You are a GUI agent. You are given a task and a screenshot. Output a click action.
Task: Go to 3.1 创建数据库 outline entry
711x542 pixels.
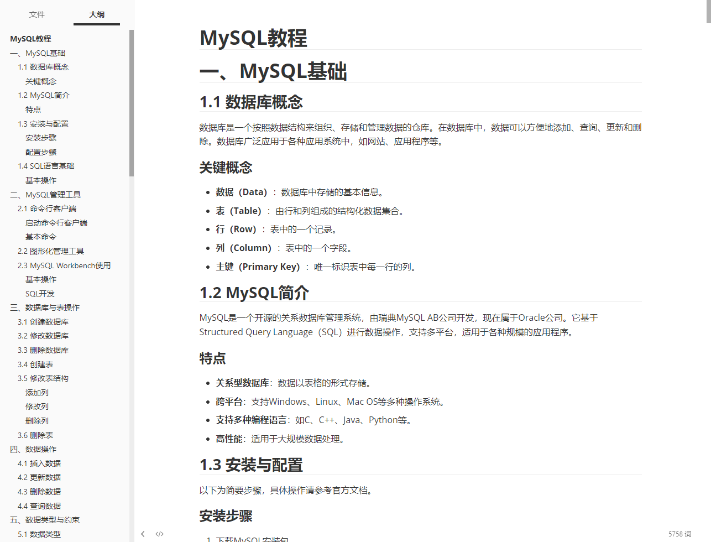[x=43, y=322]
